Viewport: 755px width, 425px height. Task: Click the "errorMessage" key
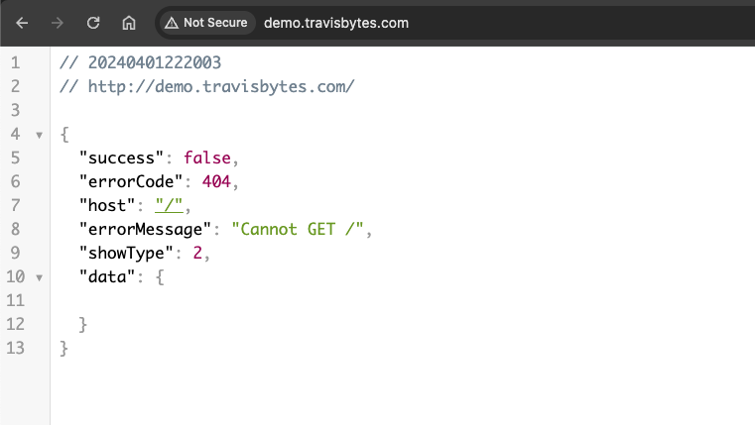(145, 229)
